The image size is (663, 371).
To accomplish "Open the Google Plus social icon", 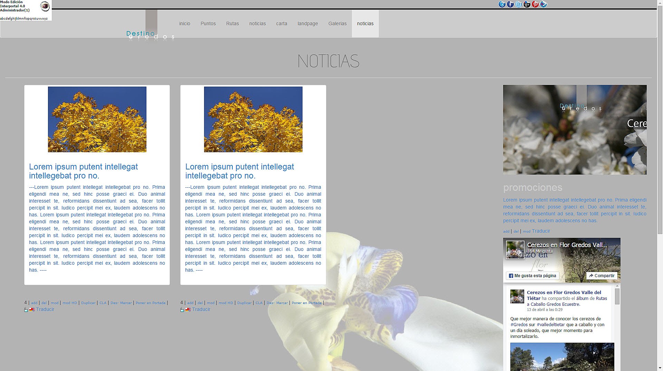I will pos(527,4).
